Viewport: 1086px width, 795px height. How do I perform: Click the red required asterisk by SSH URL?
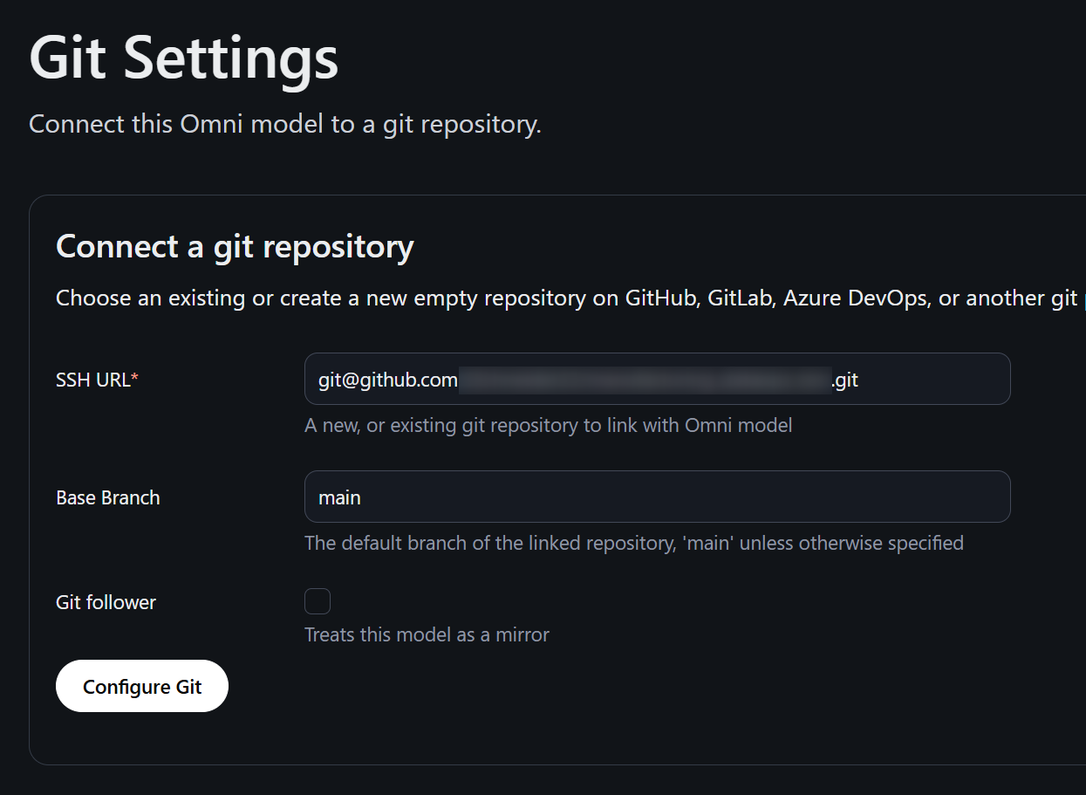(135, 379)
